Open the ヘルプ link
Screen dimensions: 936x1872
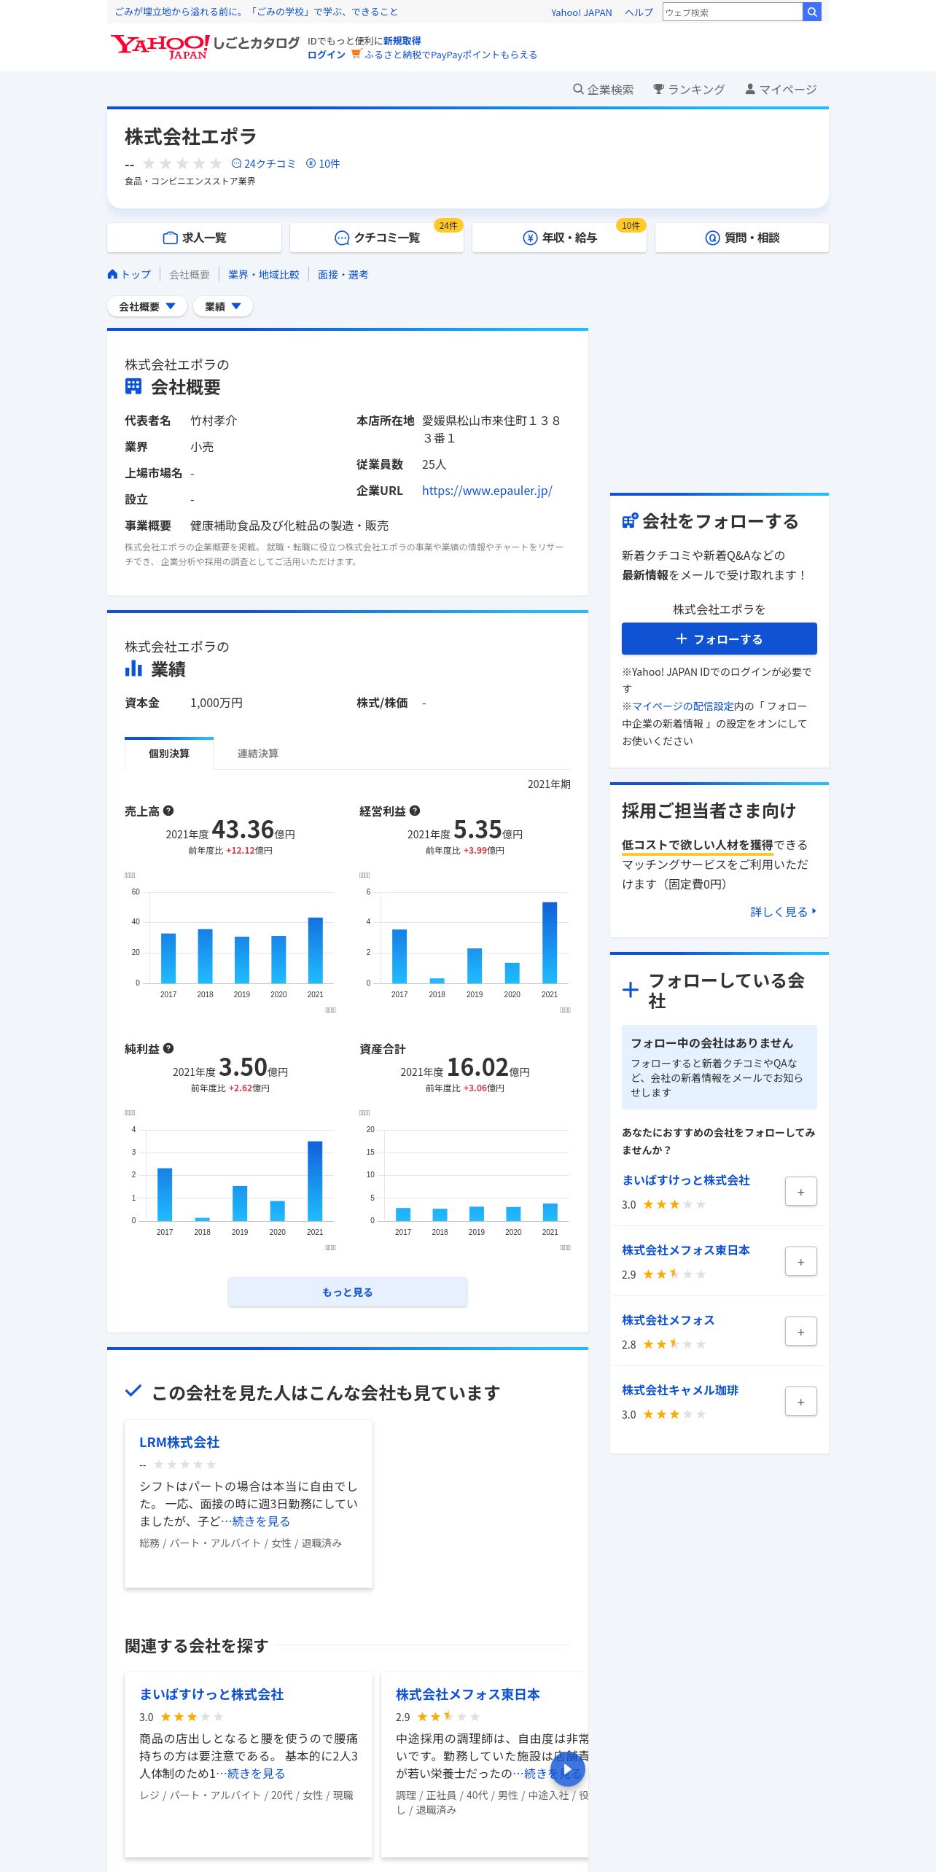click(639, 12)
